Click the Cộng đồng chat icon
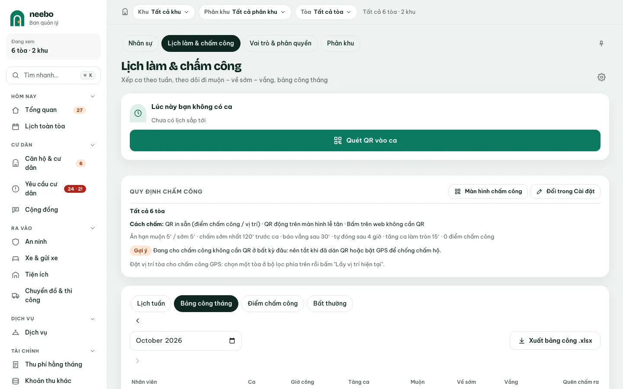This screenshot has width=623, height=389. pyautogui.click(x=16, y=210)
